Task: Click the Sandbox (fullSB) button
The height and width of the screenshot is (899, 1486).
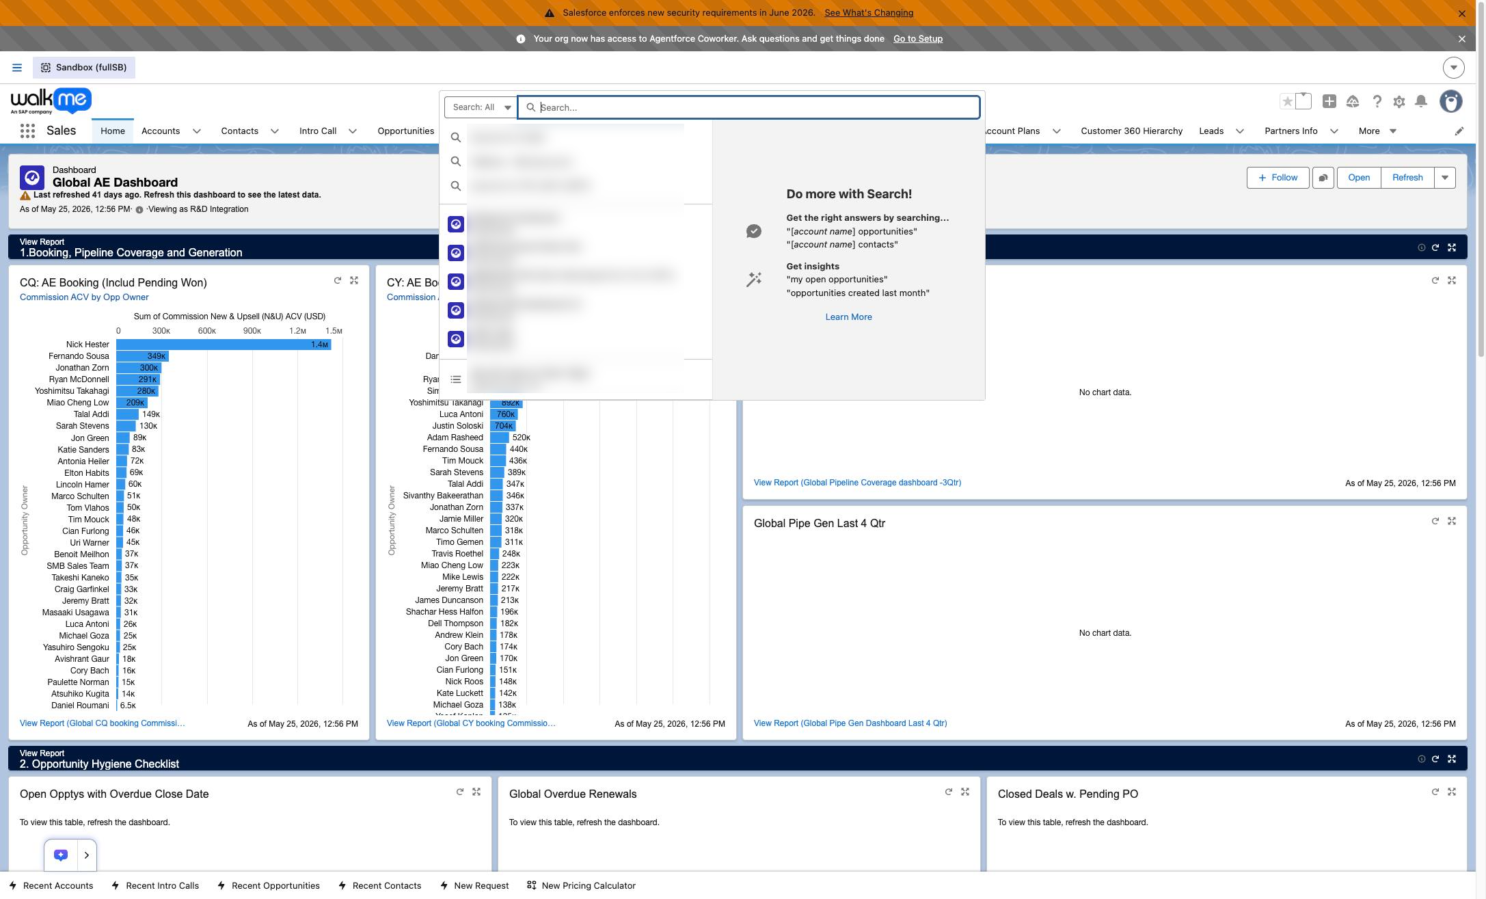Action: [x=84, y=68]
